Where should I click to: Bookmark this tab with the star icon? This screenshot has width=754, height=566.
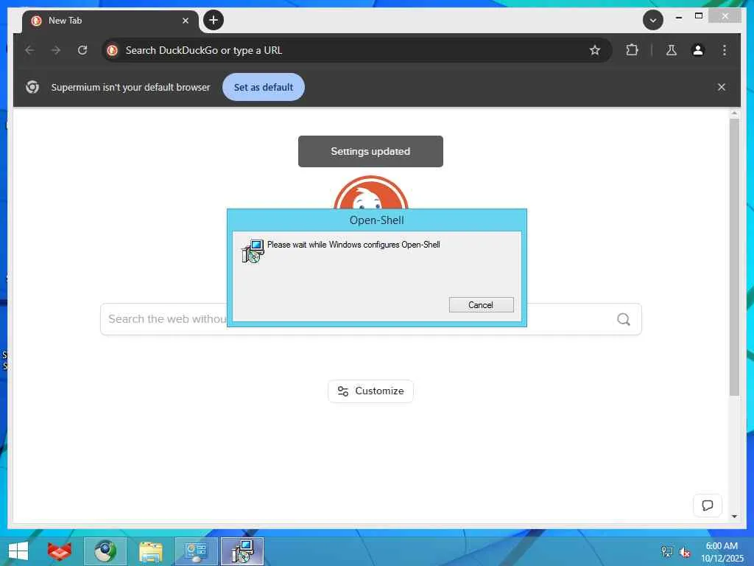595,50
